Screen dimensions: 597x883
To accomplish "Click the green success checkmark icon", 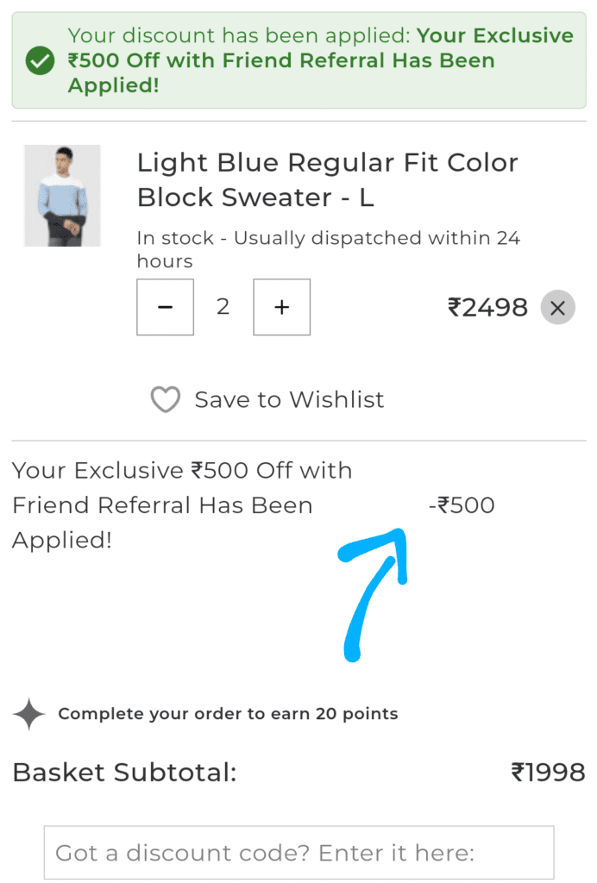I will click(40, 61).
